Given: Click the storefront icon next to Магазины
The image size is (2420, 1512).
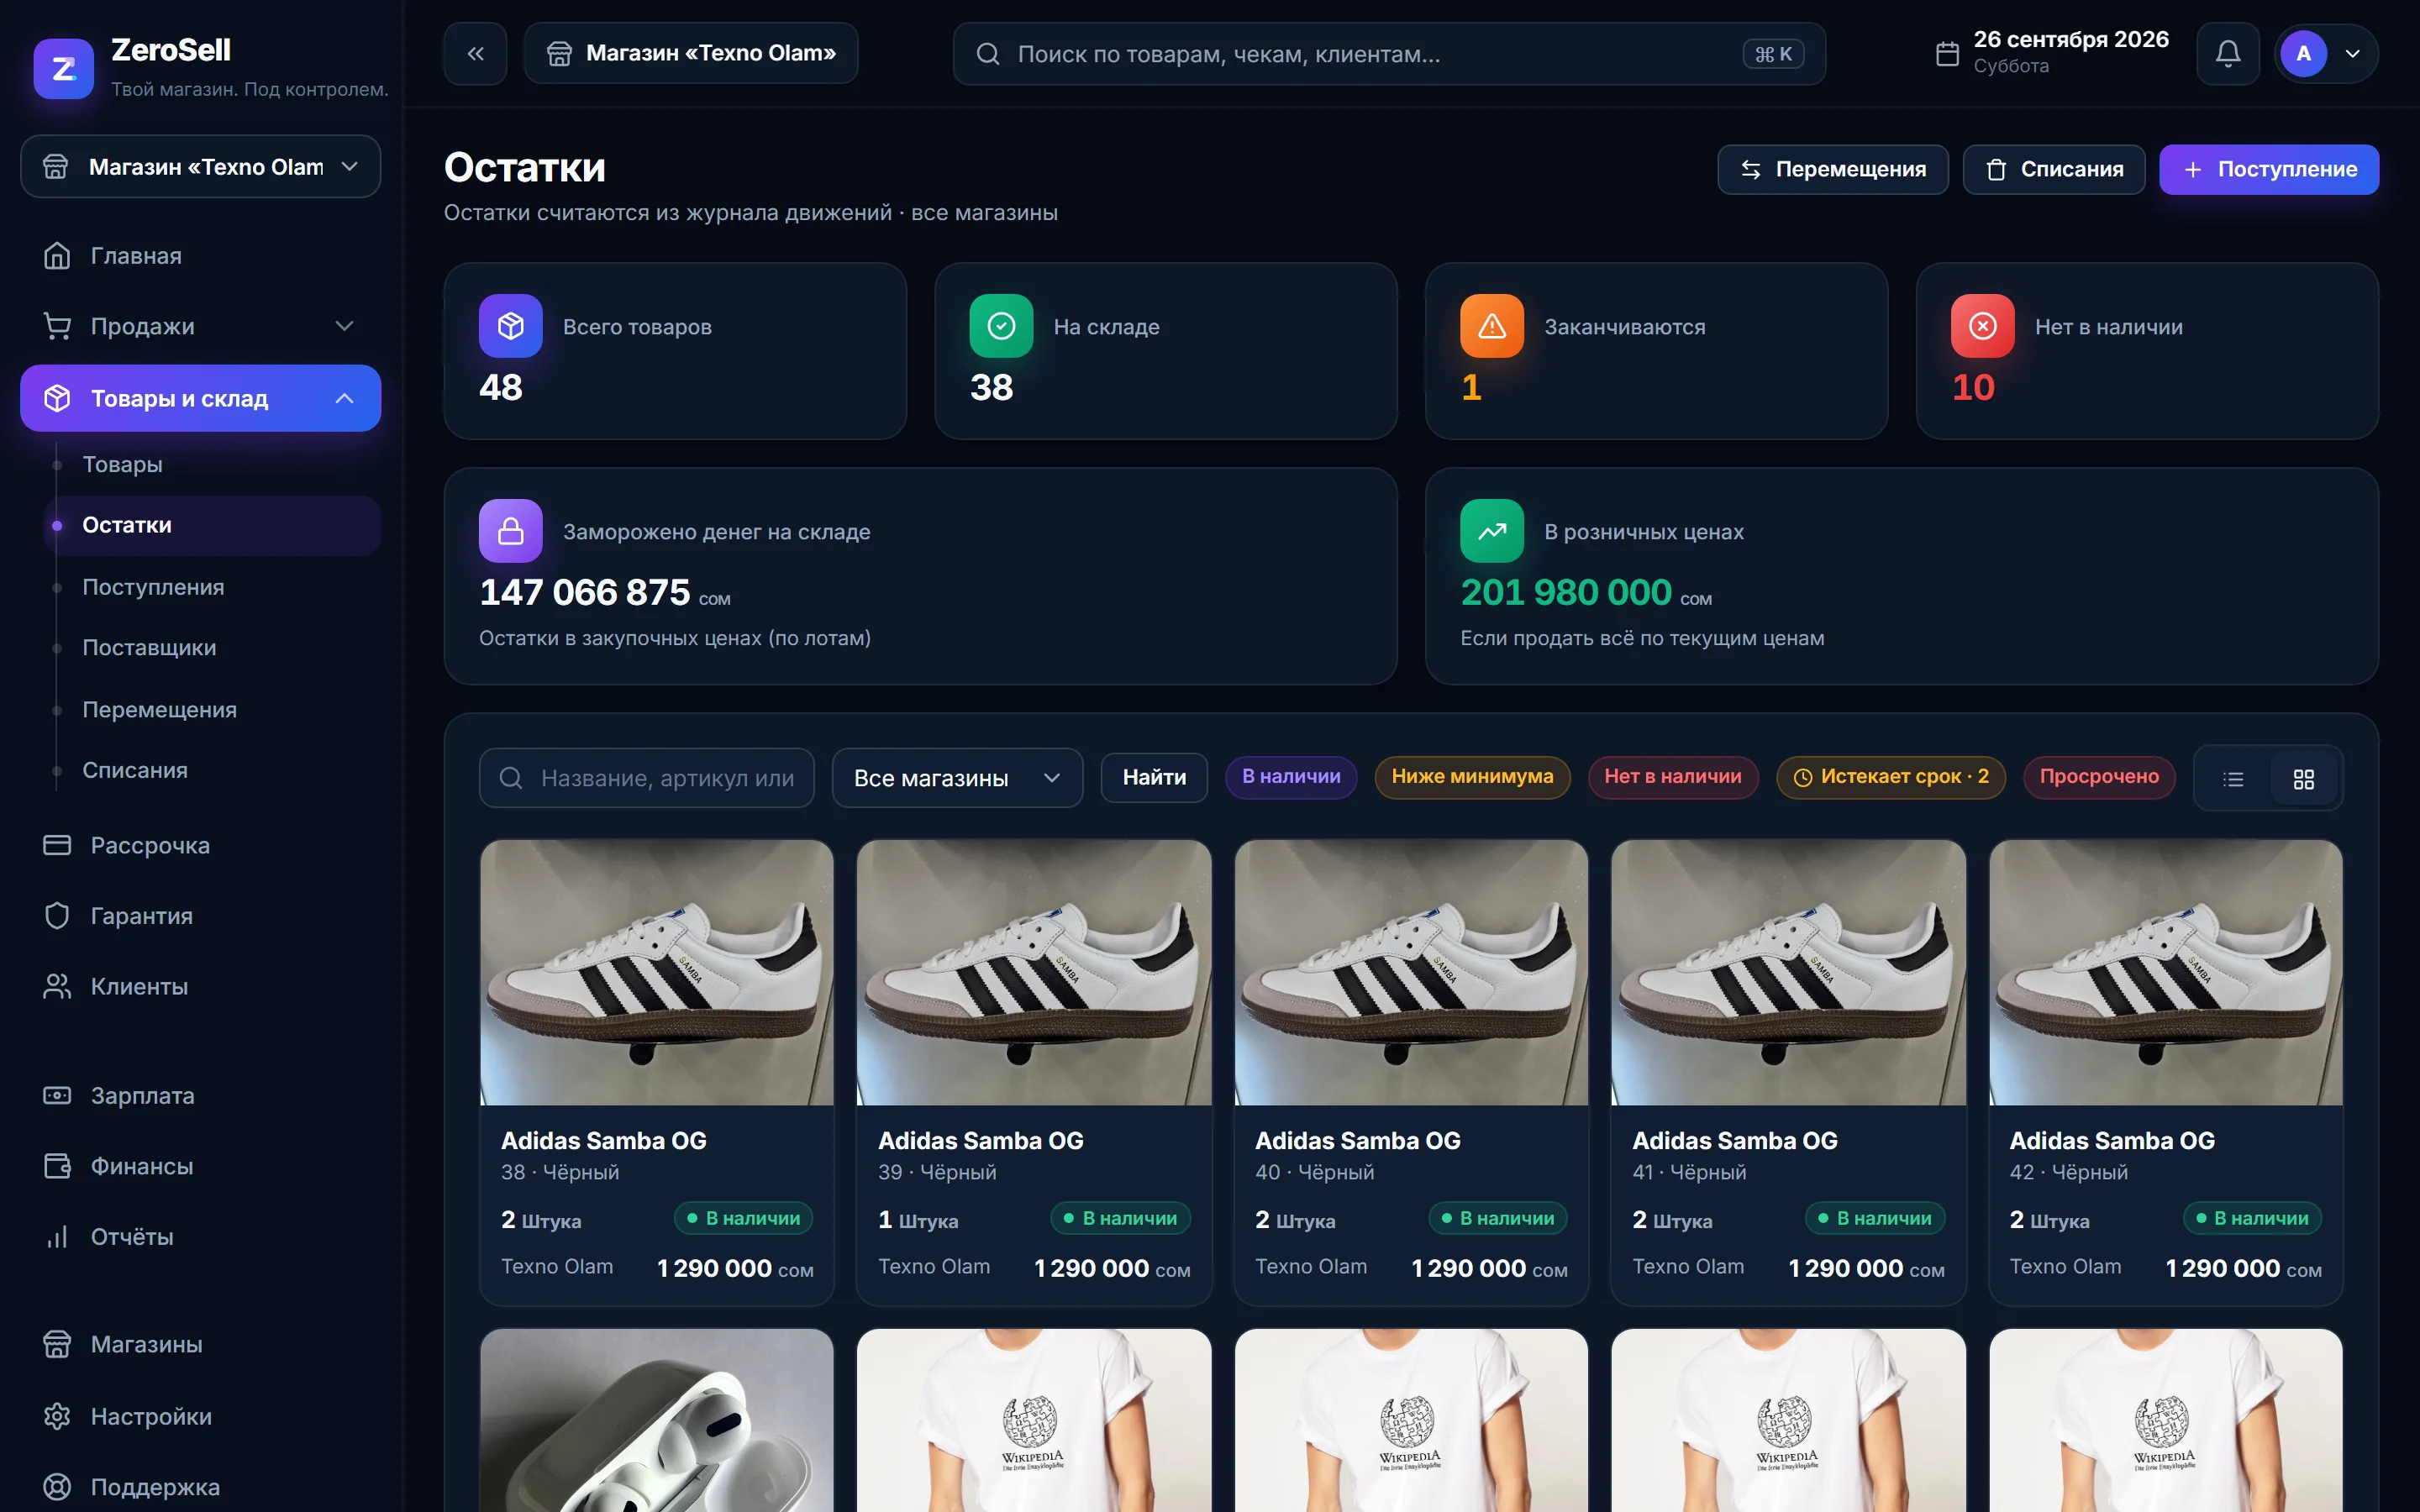Looking at the screenshot, I should click(x=57, y=1345).
